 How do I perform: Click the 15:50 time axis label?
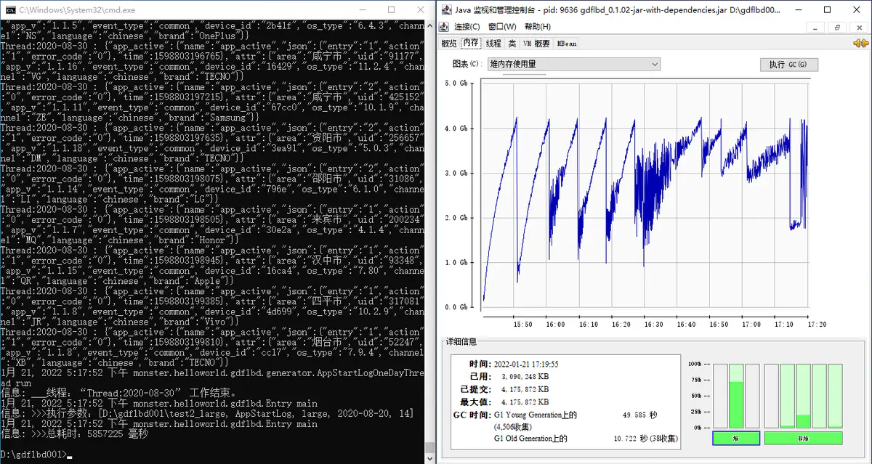(522, 324)
